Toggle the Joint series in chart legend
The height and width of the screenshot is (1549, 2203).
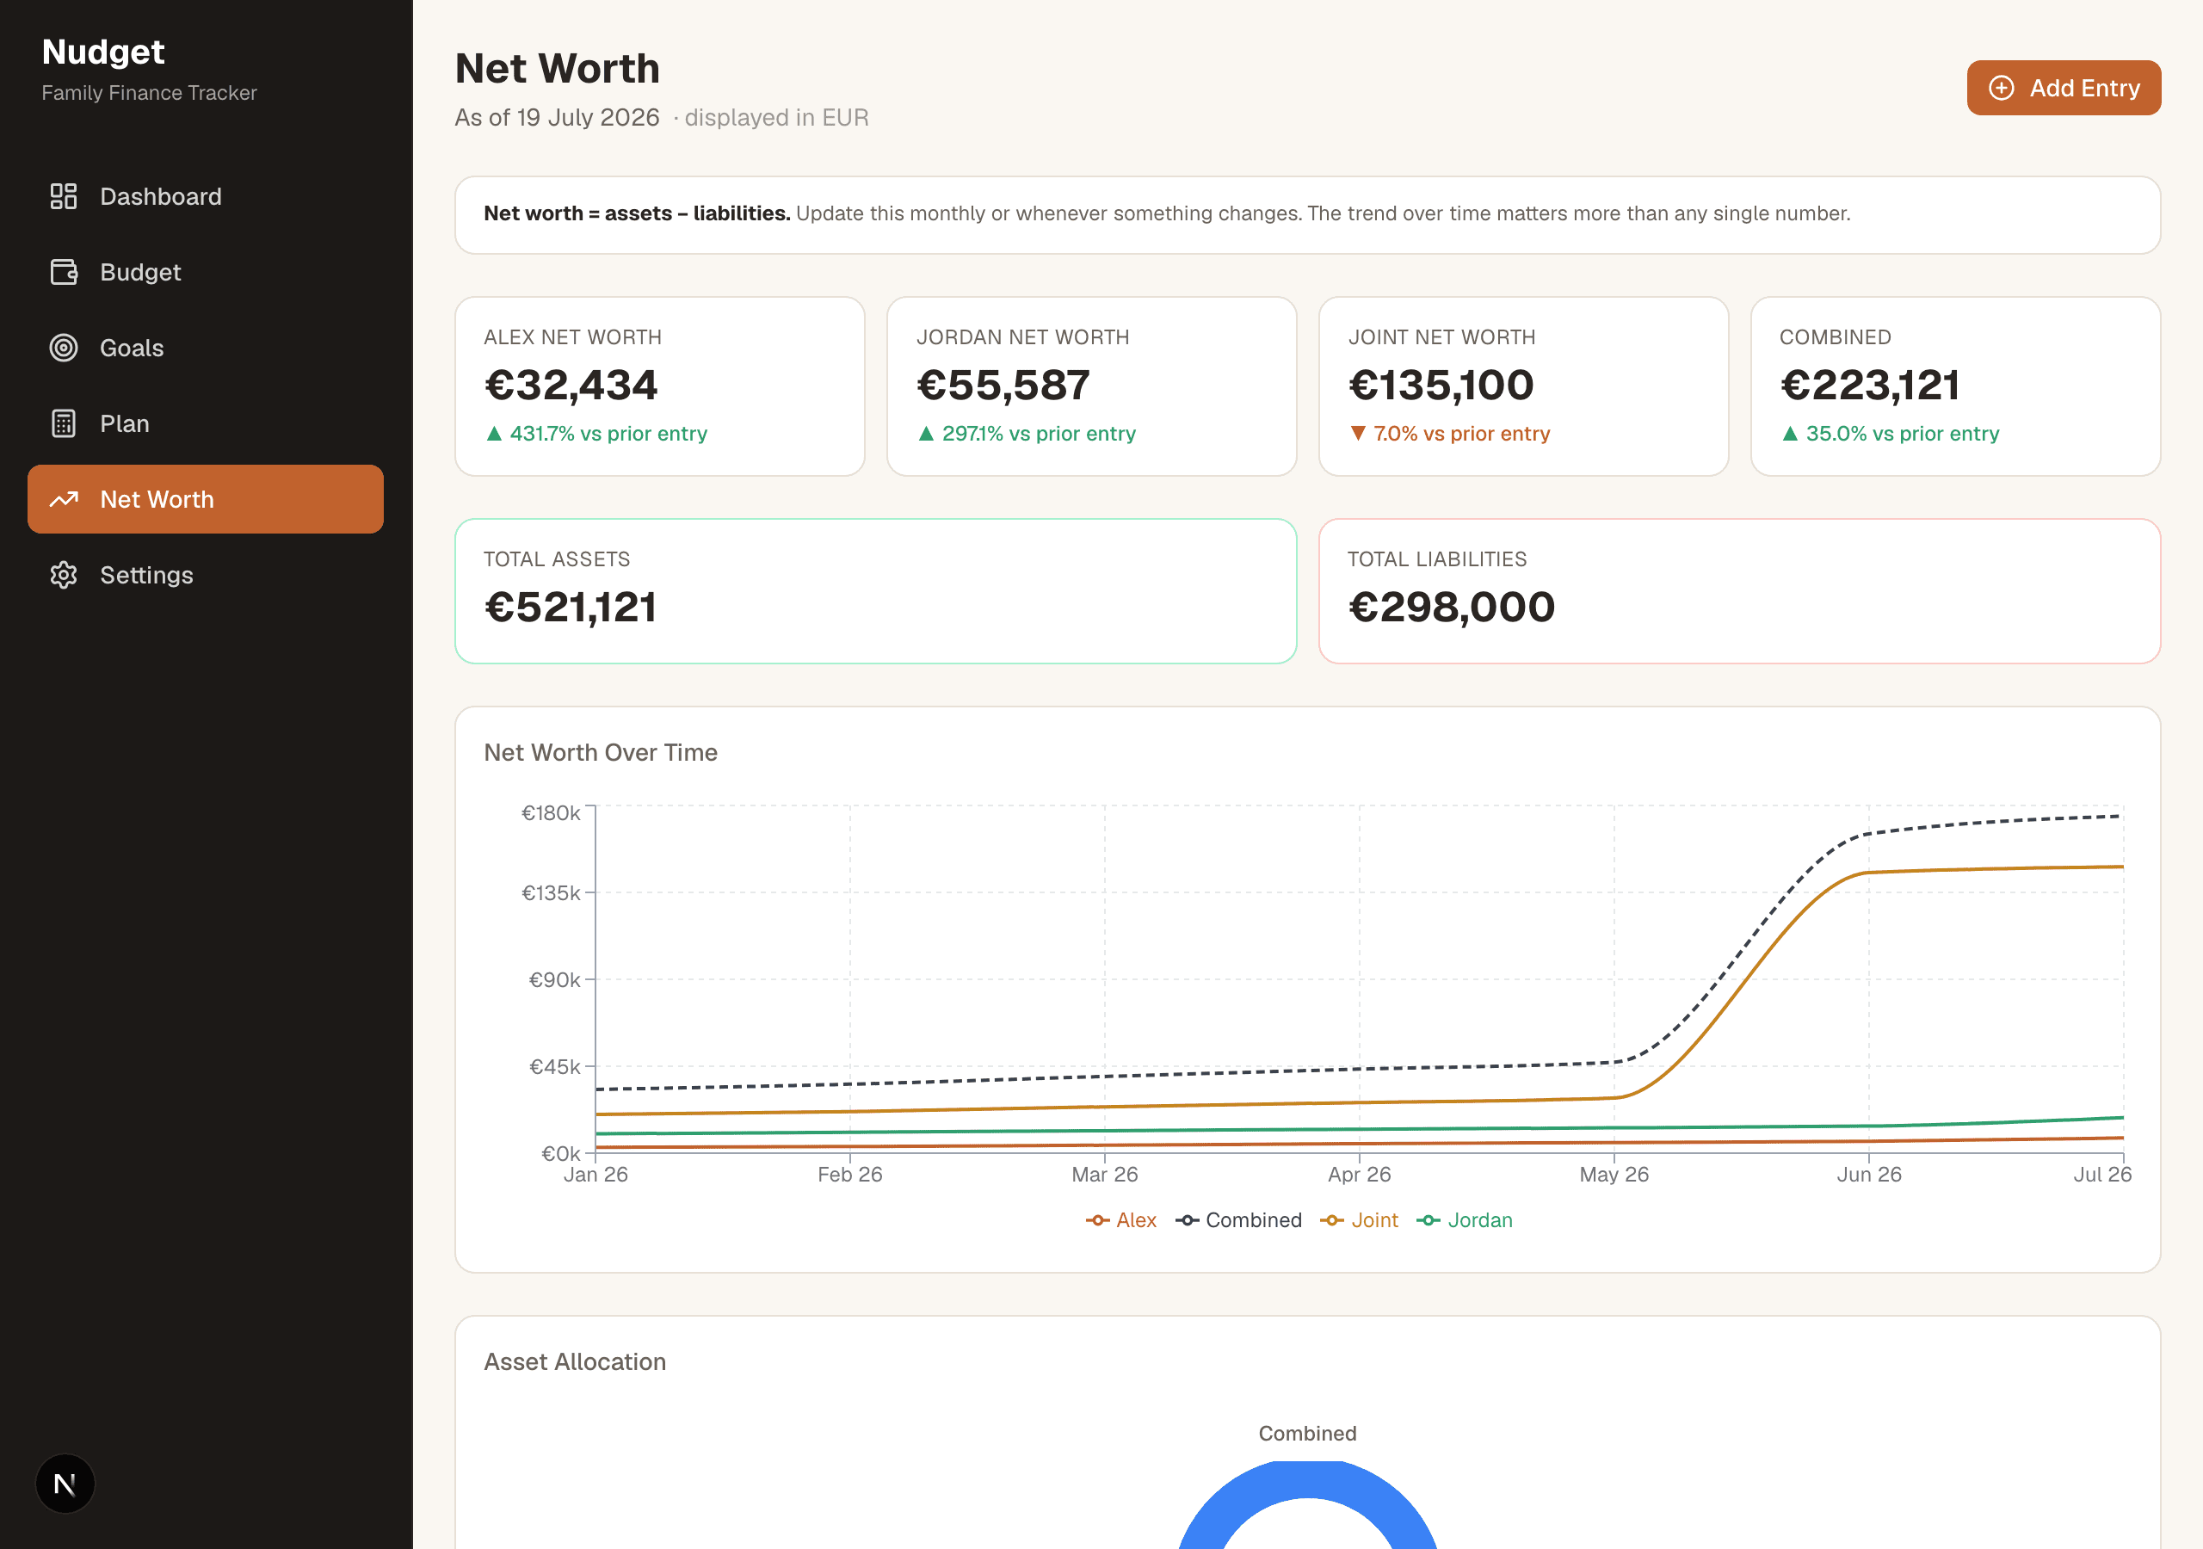[1359, 1221]
